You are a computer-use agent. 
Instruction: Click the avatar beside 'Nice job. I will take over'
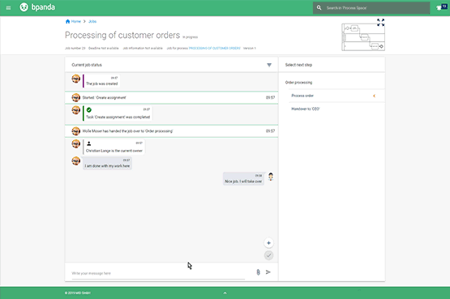tap(271, 177)
